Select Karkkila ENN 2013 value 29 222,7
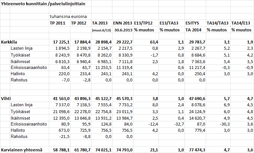The height and width of the screenshot is (153, 254). tap(125, 42)
